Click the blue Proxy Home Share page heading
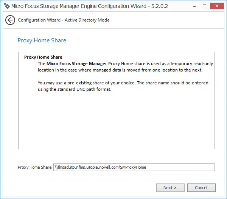The height and width of the screenshot is (199, 227). point(42,40)
